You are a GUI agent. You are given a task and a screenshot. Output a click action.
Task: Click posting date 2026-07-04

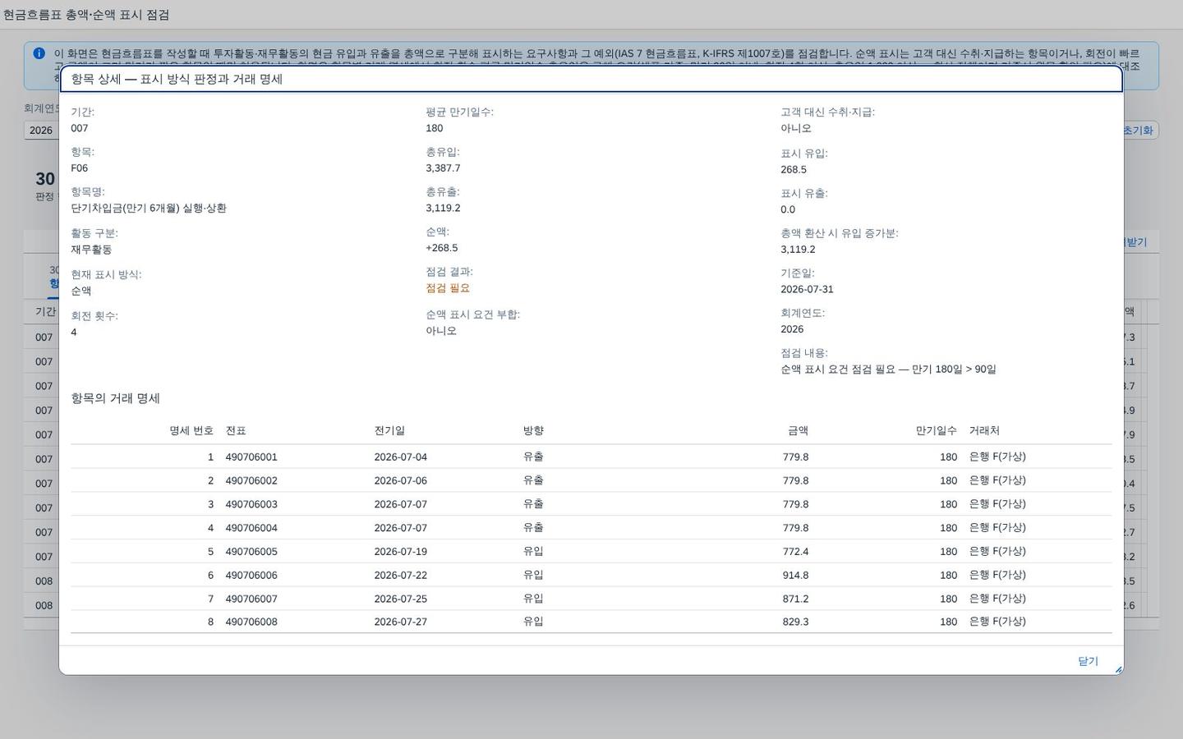[x=401, y=457]
